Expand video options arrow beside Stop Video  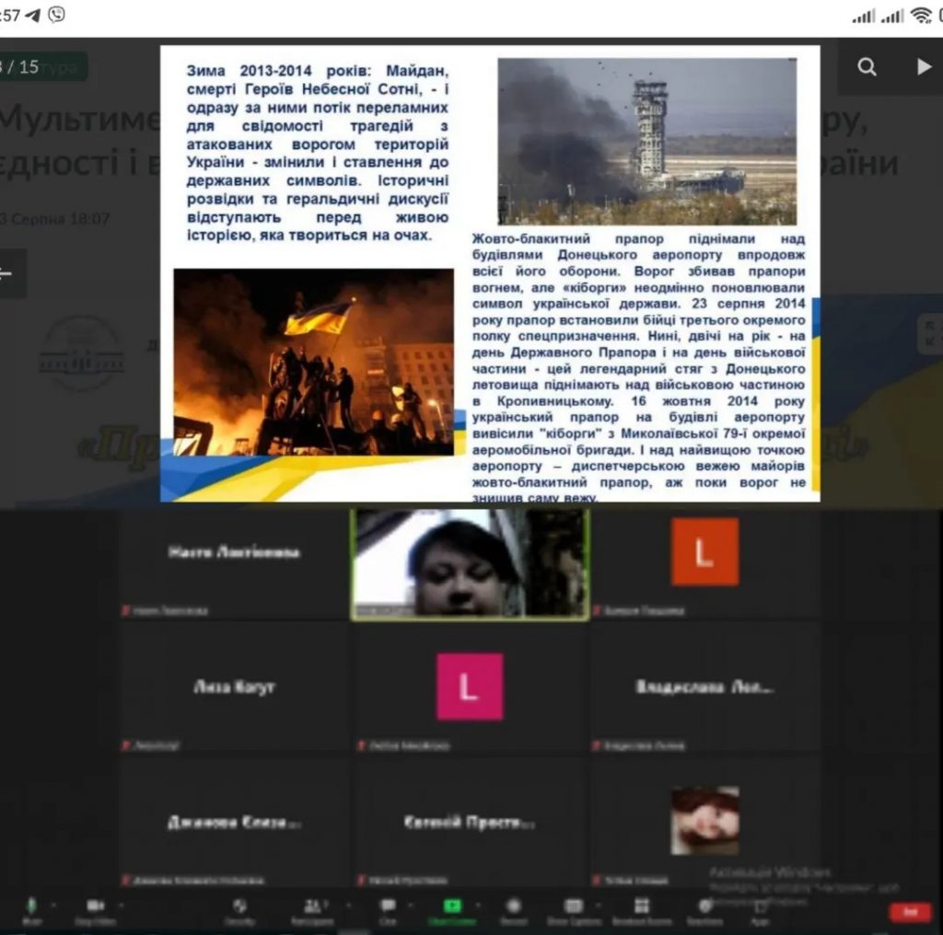pos(121,906)
